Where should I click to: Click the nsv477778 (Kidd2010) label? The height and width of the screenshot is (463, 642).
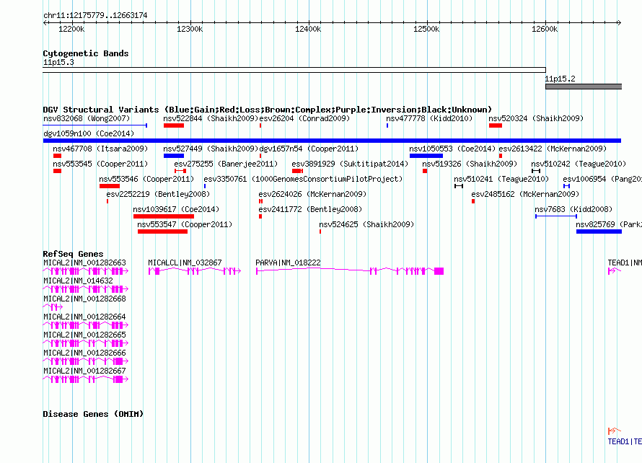click(x=429, y=118)
